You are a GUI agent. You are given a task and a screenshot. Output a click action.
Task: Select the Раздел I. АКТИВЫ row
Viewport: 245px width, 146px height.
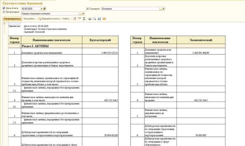click(63, 46)
